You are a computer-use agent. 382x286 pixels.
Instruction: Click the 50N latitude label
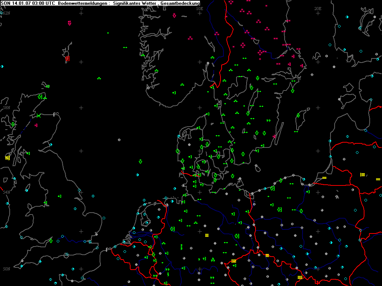[5, 269]
